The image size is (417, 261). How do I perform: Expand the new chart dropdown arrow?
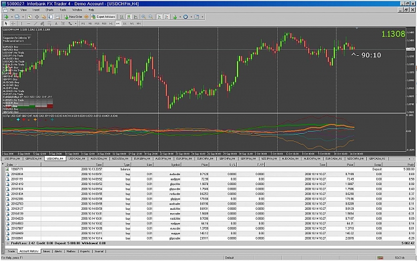click(x=12, y=17)
